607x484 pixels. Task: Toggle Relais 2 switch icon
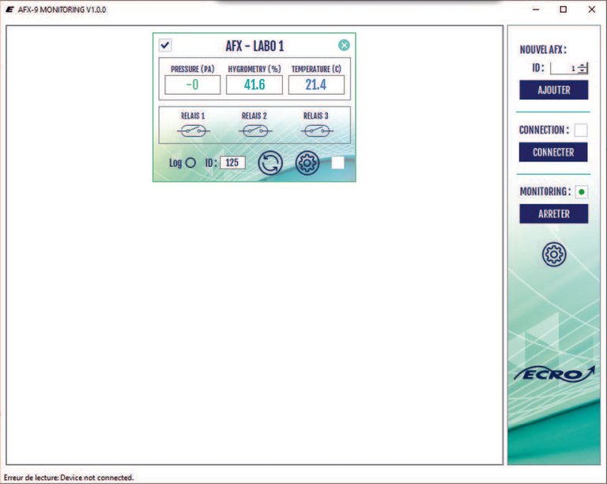(x=255, y=131)
